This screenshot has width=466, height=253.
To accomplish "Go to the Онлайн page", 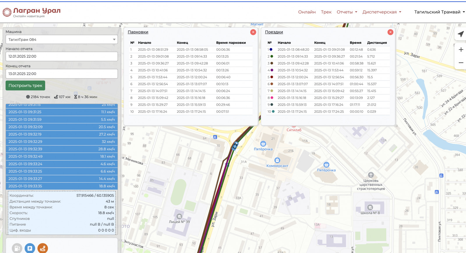I will (x=307, y=12).
